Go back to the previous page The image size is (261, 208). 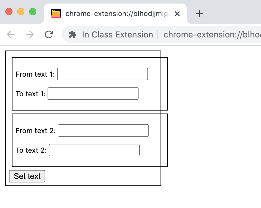(x=11, y=35)
